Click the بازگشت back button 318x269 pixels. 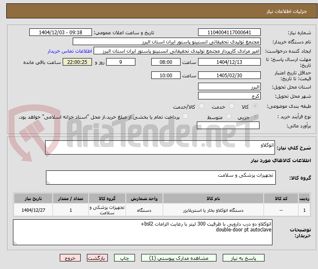[97, 258]
